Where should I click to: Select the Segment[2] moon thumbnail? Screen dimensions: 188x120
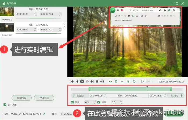pyautogui.click(x=7, y=27)
